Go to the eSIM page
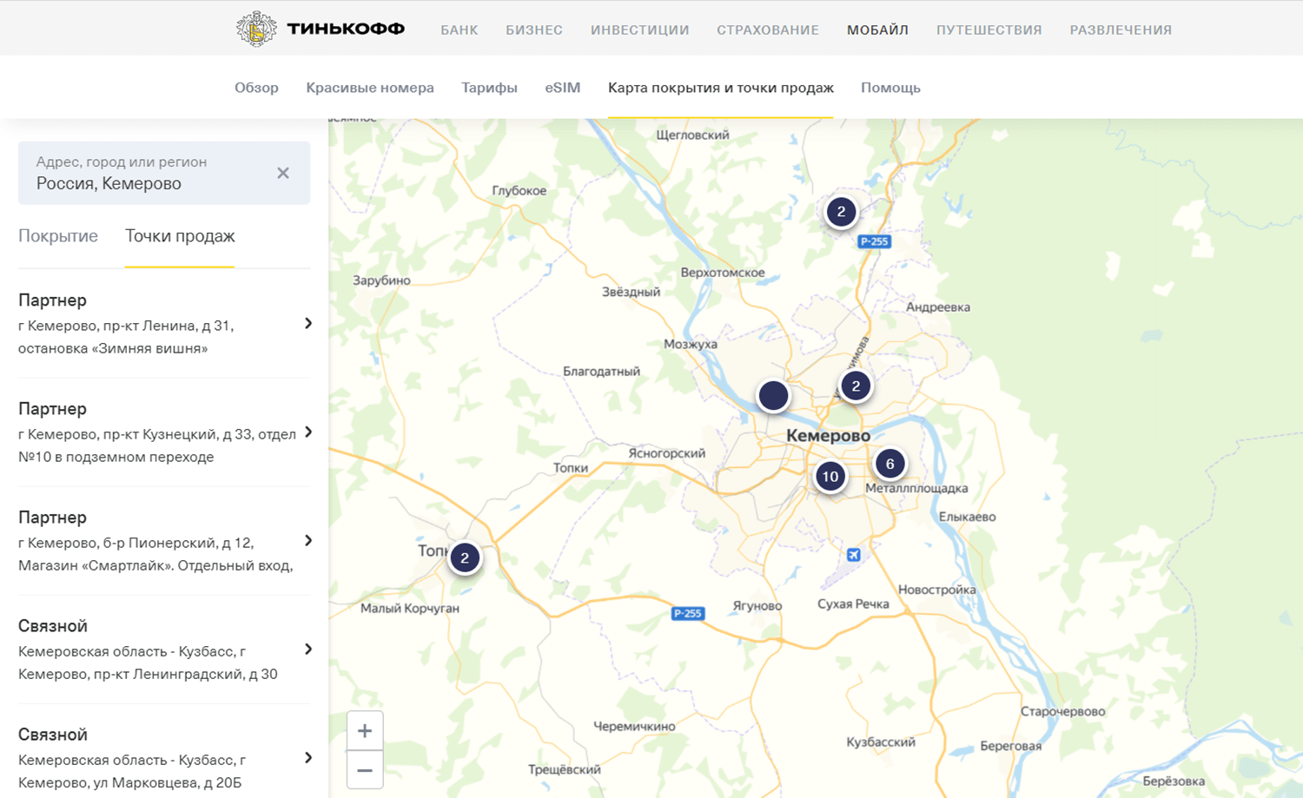The height and width of the screenshot is (798, 1303). (563, 88)
